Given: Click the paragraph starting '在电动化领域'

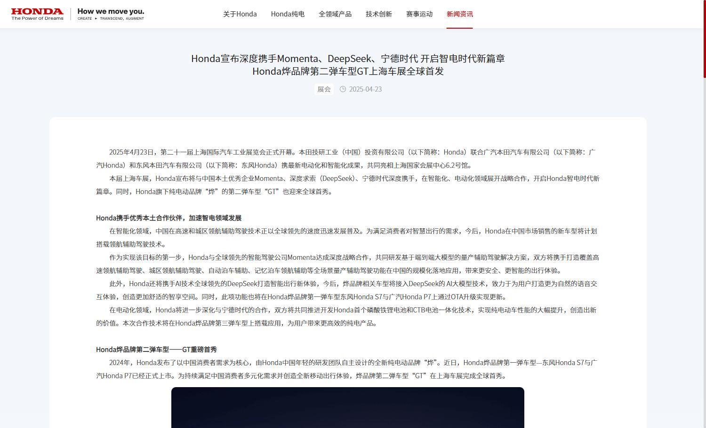Looking at the screenshot, I should coord(348,317).
